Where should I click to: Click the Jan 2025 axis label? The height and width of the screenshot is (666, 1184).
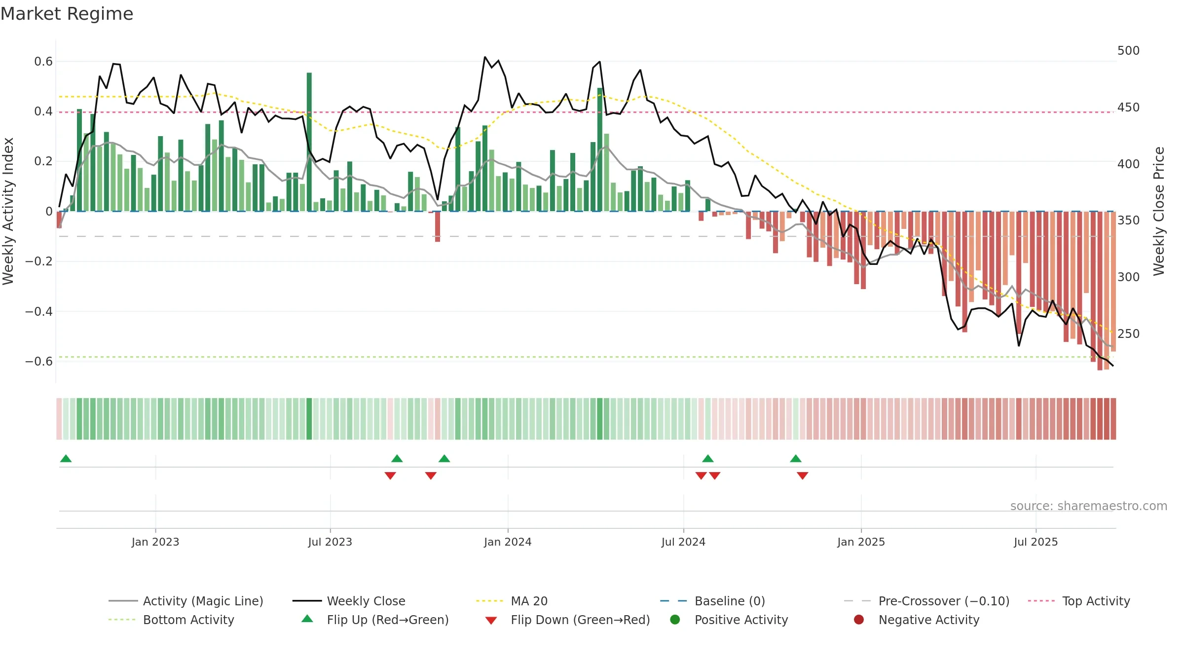[861, 542]
